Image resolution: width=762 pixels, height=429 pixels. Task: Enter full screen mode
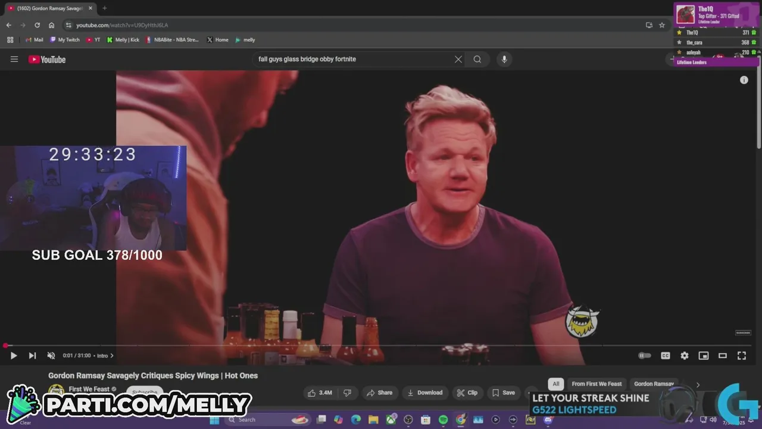pos(742,356)
